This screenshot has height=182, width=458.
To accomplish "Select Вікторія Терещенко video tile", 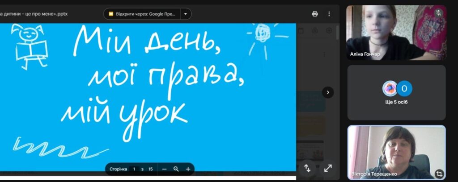I will click(x=396, y=152).
